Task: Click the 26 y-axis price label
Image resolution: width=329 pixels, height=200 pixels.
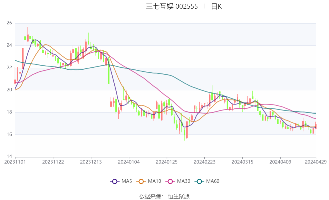Action: tap(9, 23)
